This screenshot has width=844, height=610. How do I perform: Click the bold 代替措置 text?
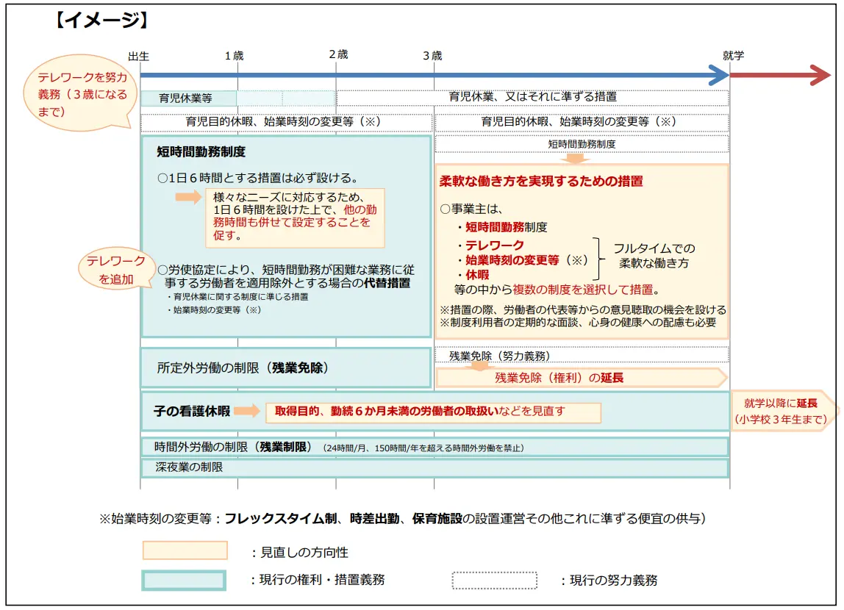pyautogui.click(x=387, y=283)
